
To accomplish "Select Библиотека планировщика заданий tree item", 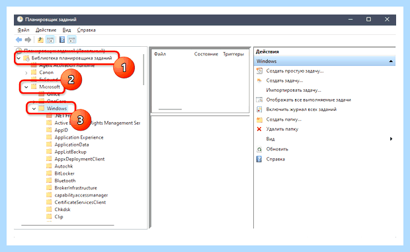I will point(71,58).
